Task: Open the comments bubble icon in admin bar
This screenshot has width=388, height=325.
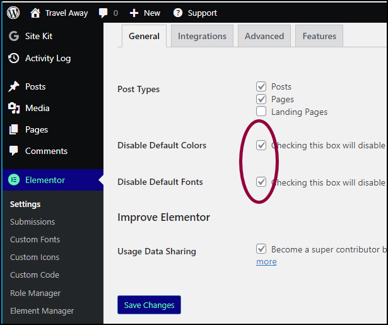Action: (x=103, y=13)
